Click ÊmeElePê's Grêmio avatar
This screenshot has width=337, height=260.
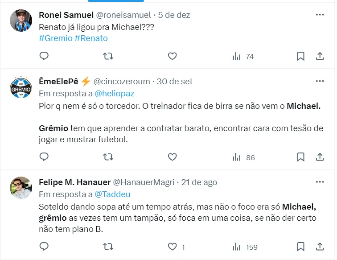[x=21, y=88]
